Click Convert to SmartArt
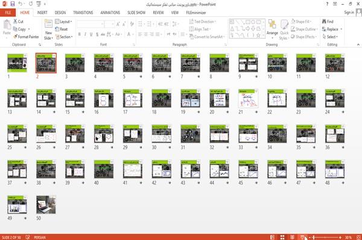This screenshot has height=240, width=362. 207,37
